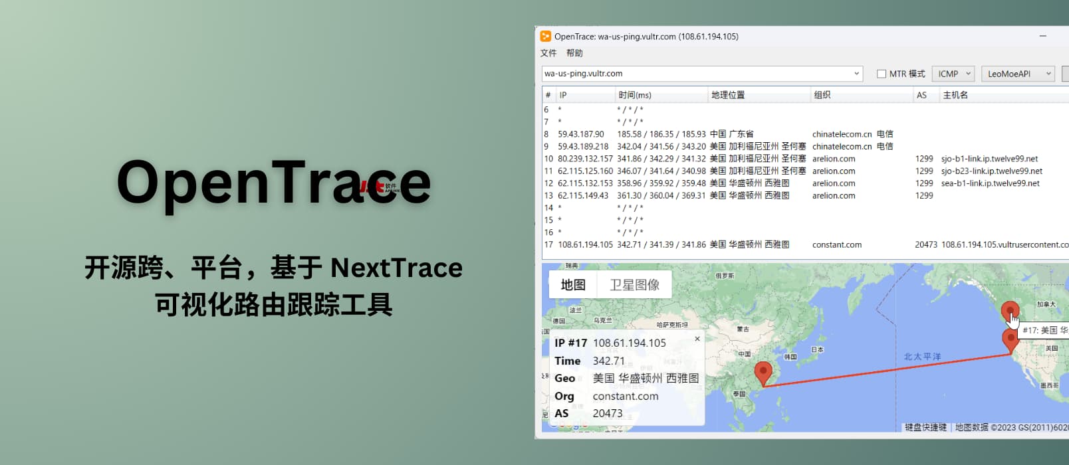The height and width of the screenshot is (465, 1069).
Task: Close the IP #17 info popup
Action: 697,339
